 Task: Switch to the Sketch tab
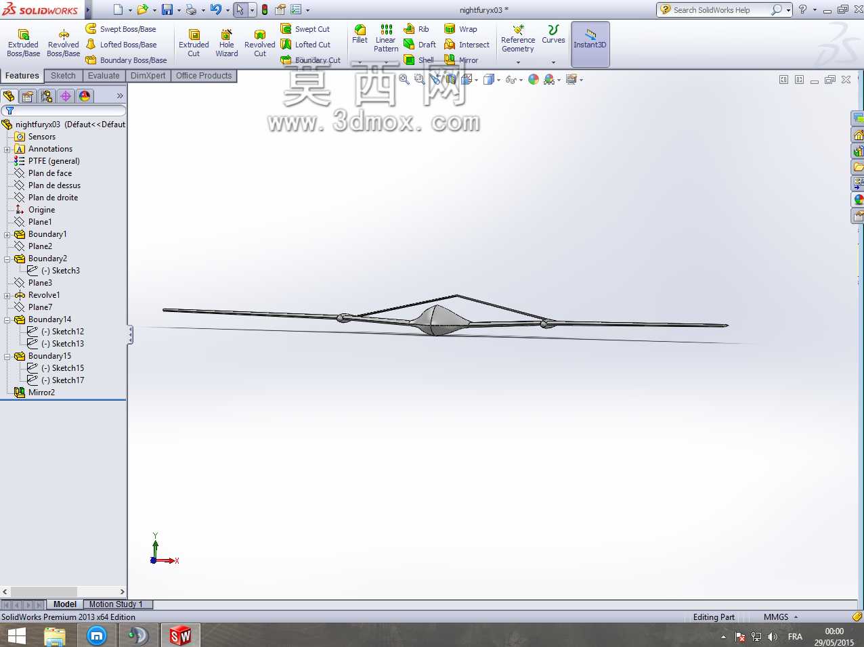pyautogui.click(x=63, y=76)
